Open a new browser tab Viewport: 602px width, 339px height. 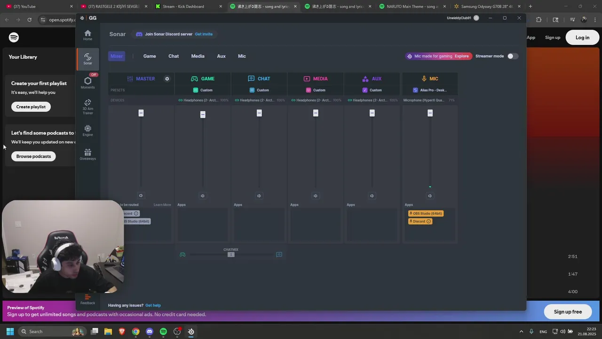tap(530, 7)
